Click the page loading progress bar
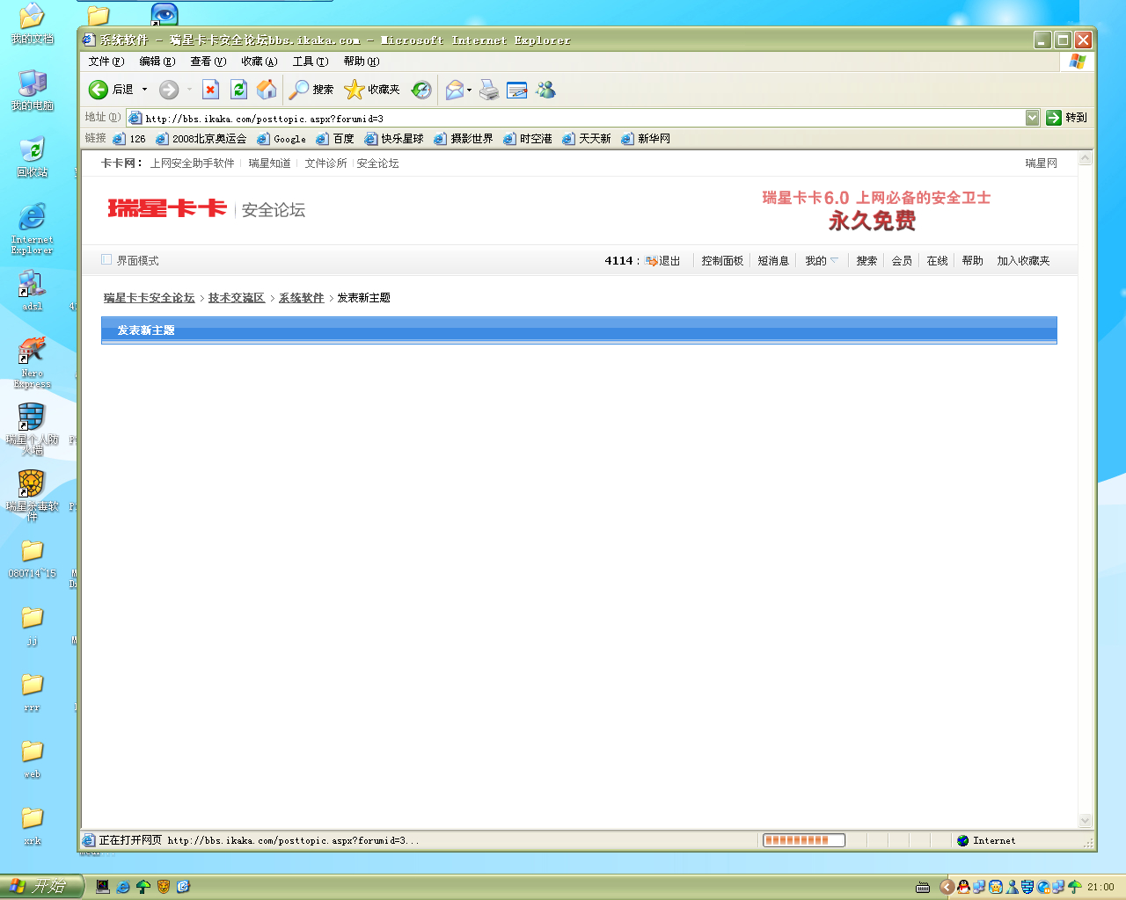Screen dimensions: 1126x900 point(804,840)
